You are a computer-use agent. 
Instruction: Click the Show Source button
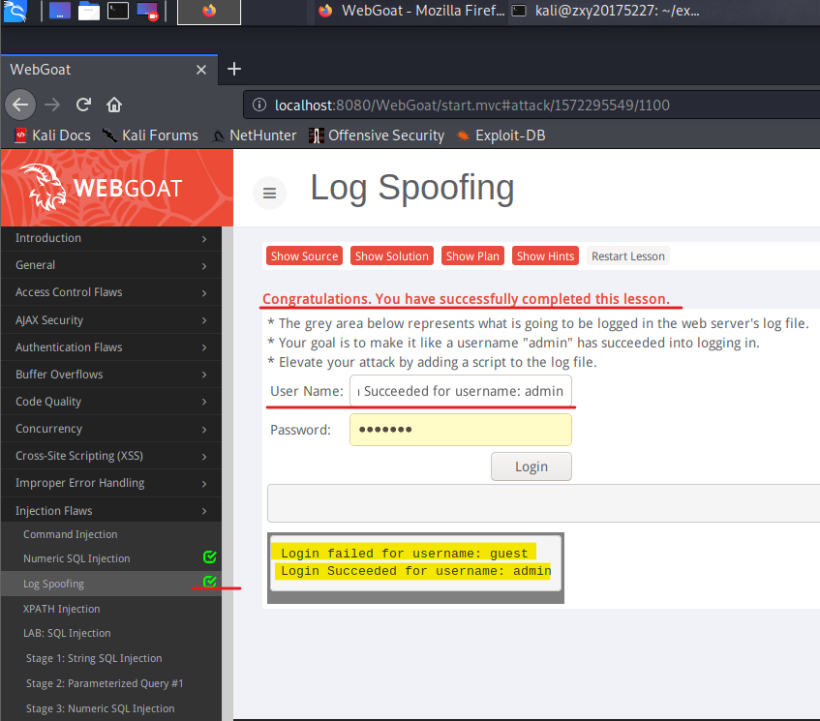[304, 256]
